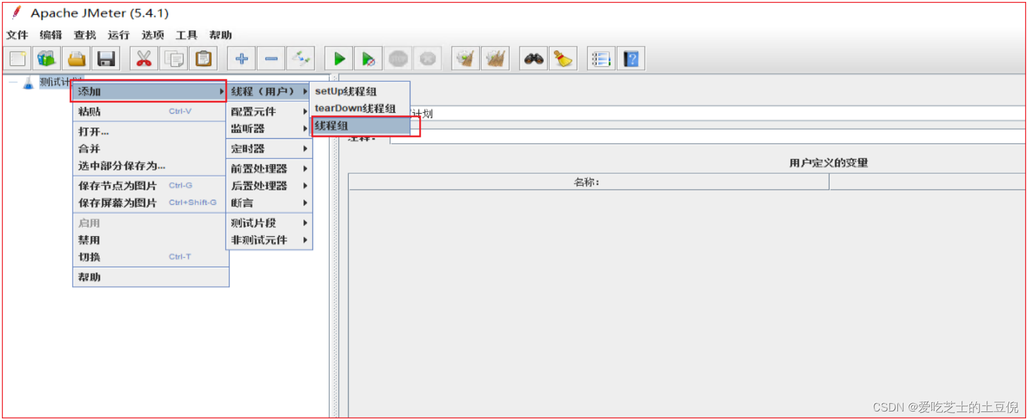Screen dimensions: 1028x419
Task: Click the Paste clipboard icon
Action: click(x=203, y=59)
